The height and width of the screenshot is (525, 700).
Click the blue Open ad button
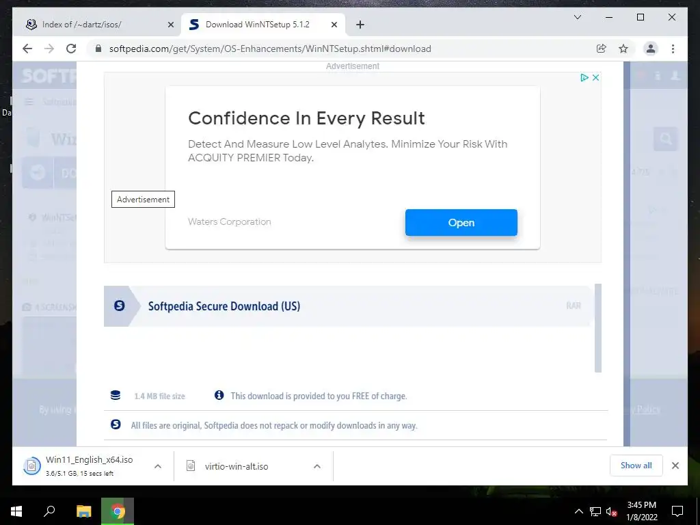461,222
